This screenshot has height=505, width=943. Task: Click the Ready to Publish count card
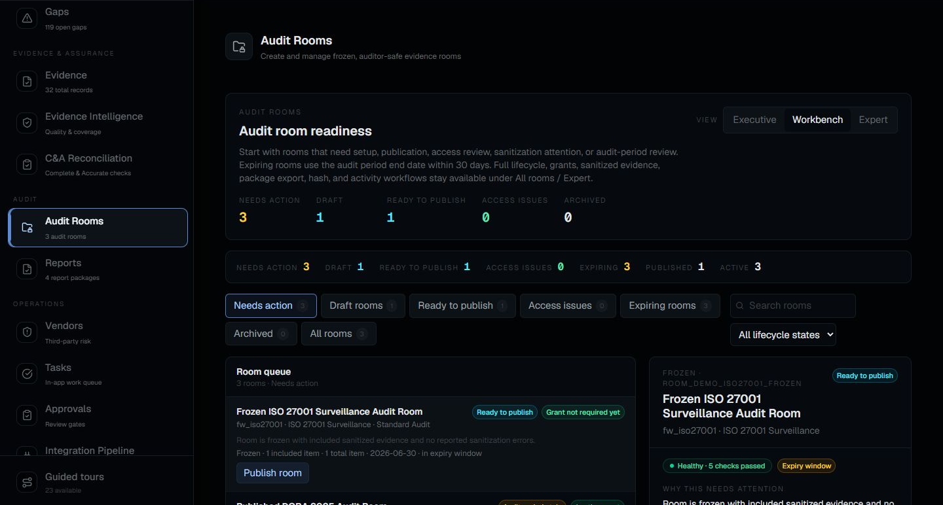click(x=426, y=210)
